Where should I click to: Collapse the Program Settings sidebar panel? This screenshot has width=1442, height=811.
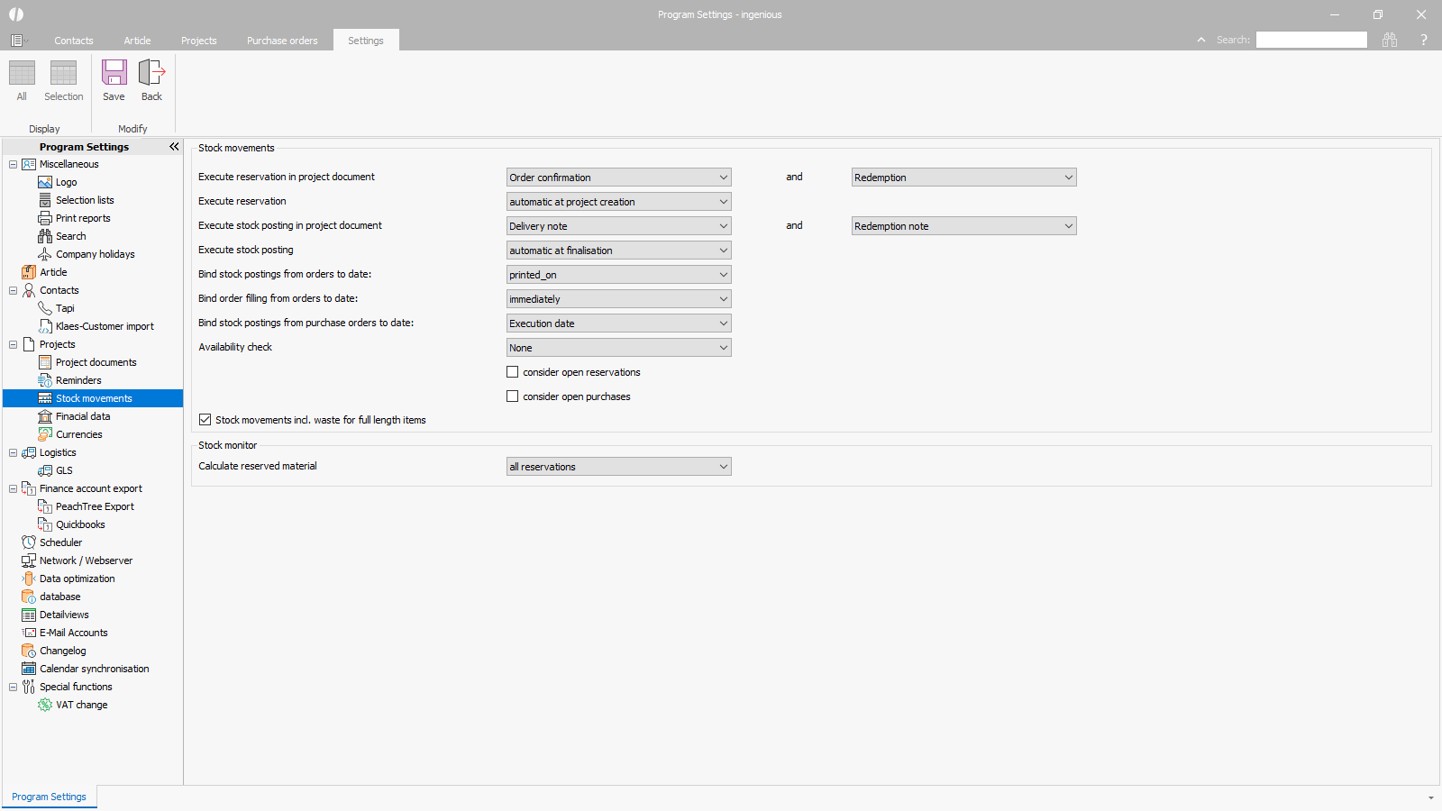coord(174,147)
